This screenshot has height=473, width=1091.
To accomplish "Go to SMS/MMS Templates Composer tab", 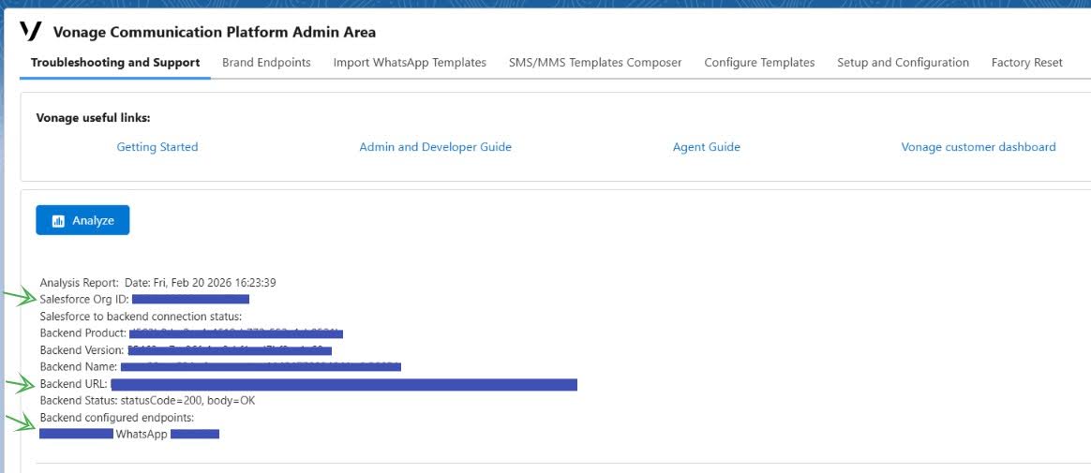I will (595, 63).
